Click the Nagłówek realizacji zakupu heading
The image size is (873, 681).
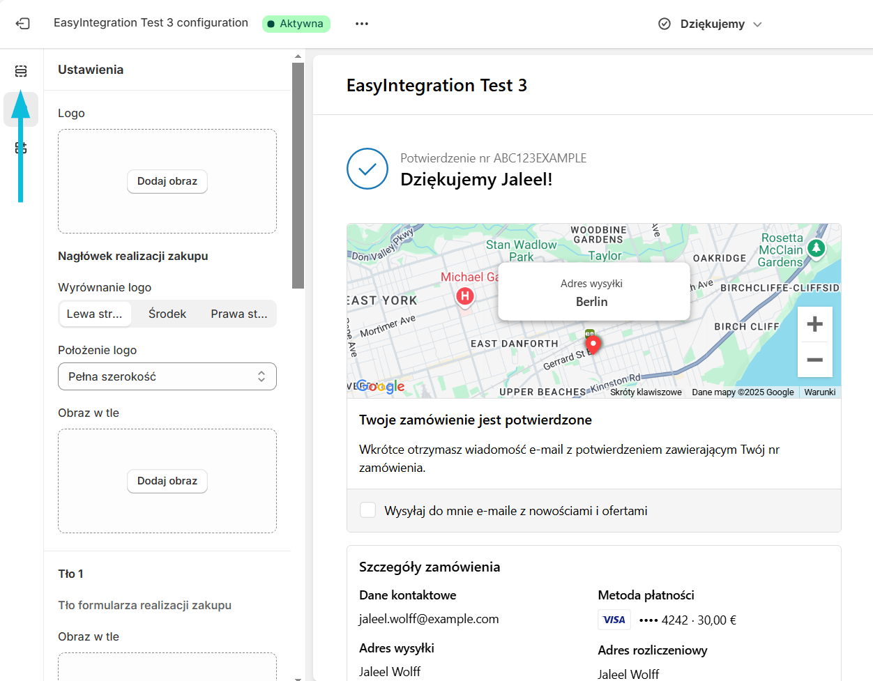133,256
